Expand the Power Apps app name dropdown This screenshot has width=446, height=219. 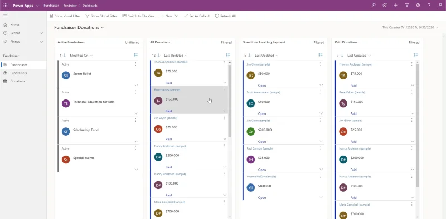tap(37, 6)
